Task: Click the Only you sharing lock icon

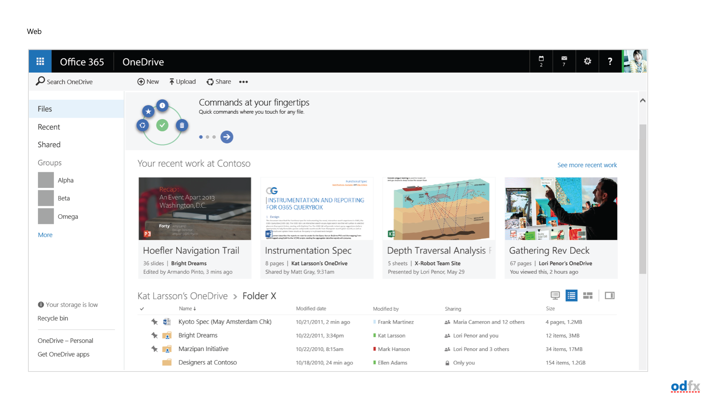Action: click(x=447, y=363)
